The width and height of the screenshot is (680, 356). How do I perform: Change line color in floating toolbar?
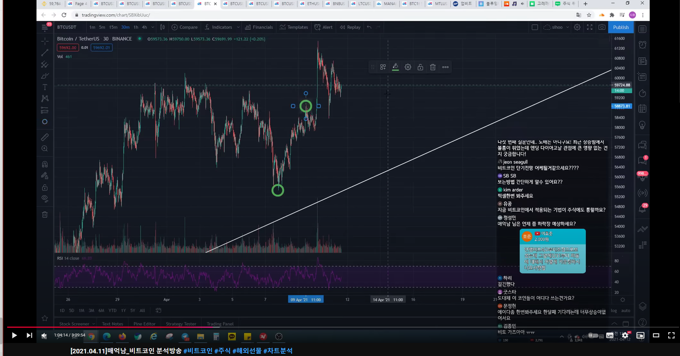[x=395, y=67]
